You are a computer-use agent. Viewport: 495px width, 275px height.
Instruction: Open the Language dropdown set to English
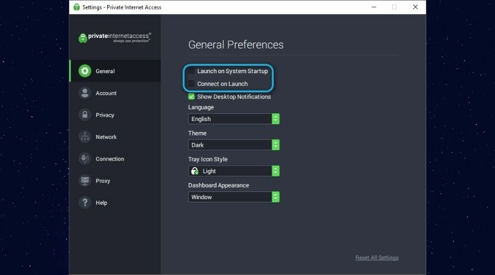234,119
